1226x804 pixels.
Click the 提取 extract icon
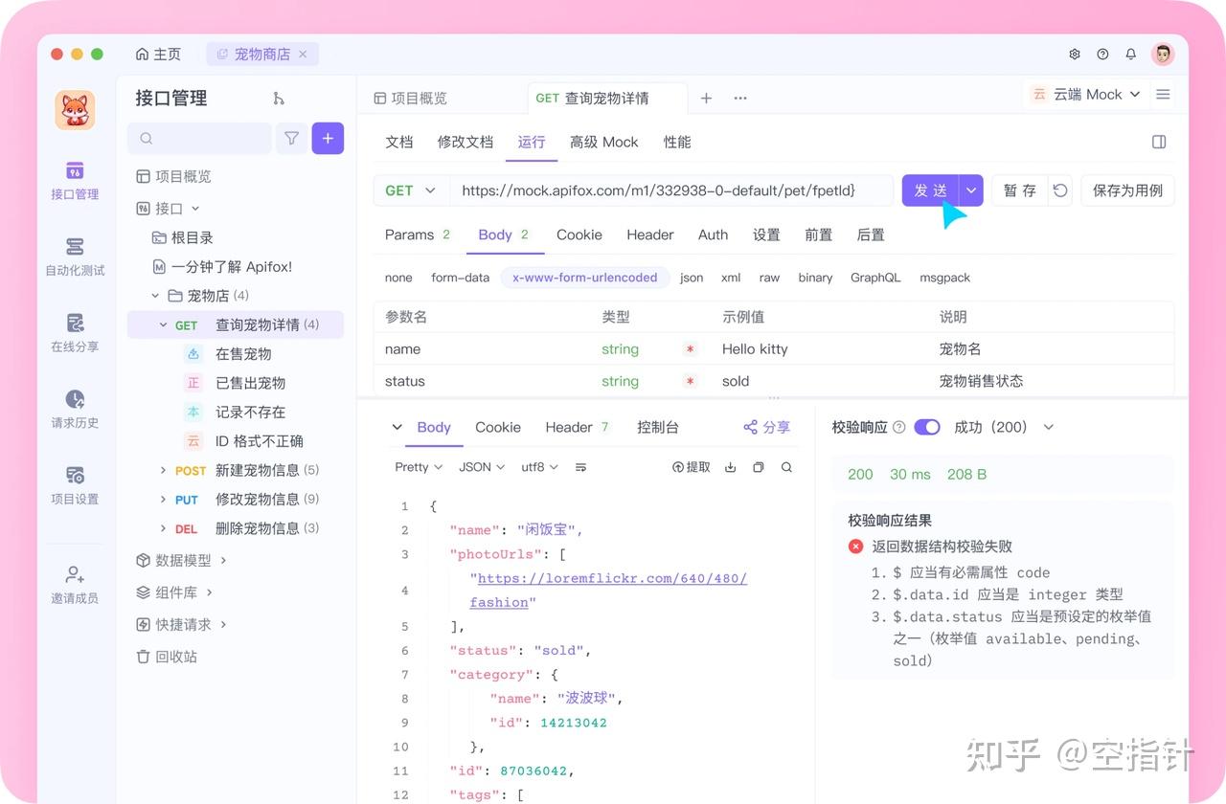(691, 467)
